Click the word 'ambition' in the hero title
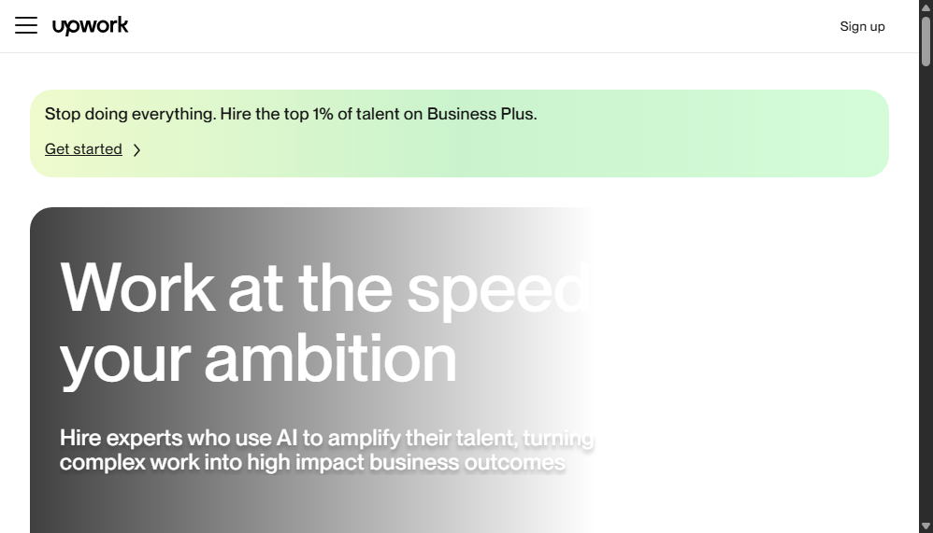Screen dimensions: 933x533 click(331, 358)
